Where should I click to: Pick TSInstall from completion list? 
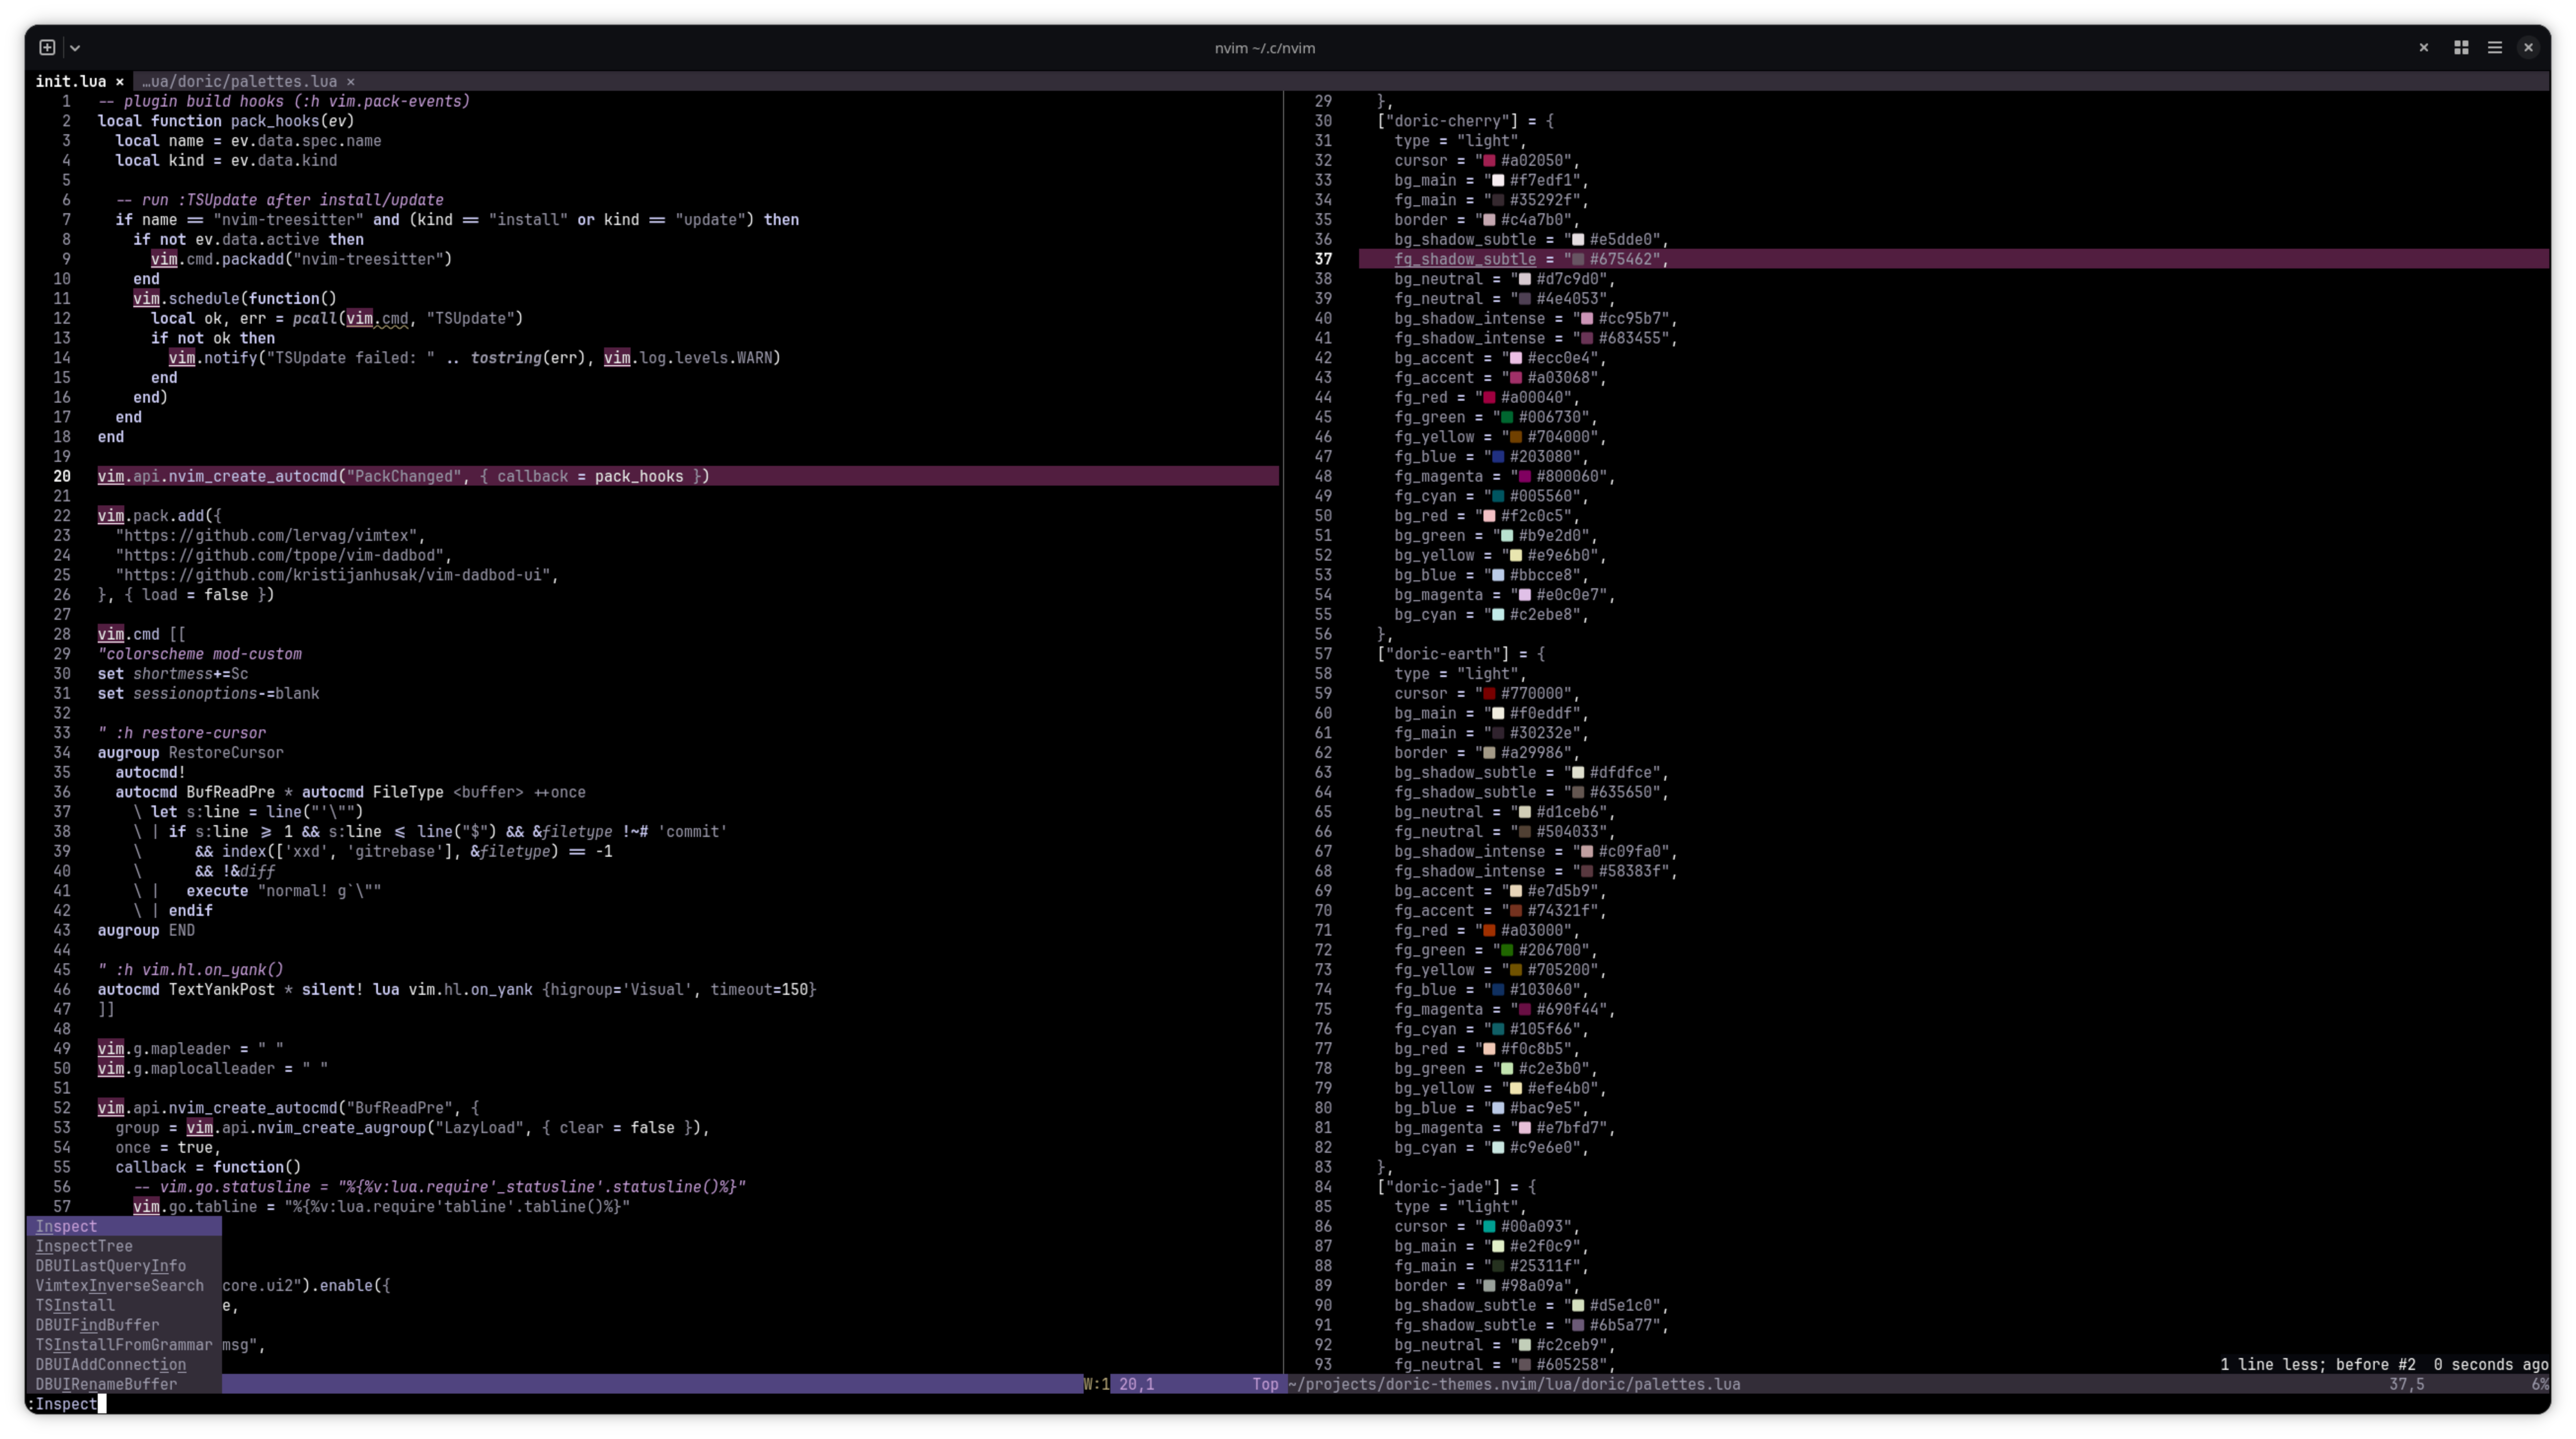(124, 1305)
